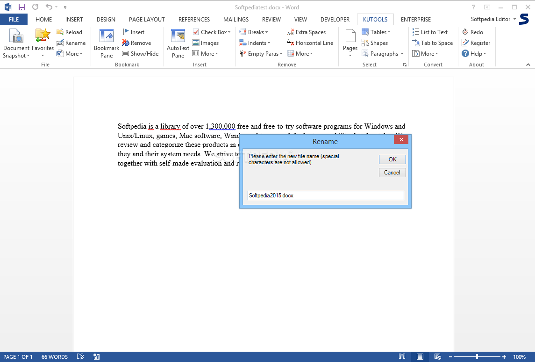This screenshot has width=535, height=362.
Task: Collapse the ribbon with the arrow
Action: pyautogui.click(x=528, y=65)
